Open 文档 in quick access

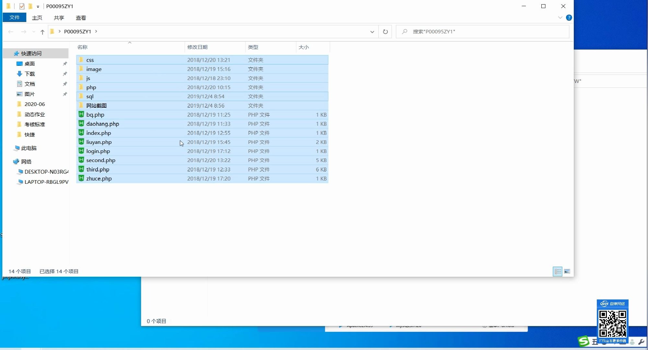[x=29, y=84]
